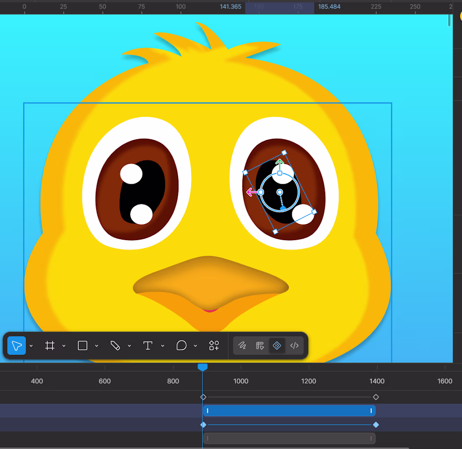This screenshot has width=462, height=449.
Task: Switch to the design brush mode
Action: [x=242, y=346]
